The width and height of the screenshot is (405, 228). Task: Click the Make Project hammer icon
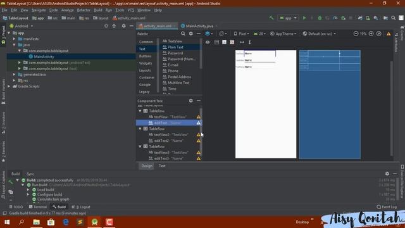[x=271, y=18]
